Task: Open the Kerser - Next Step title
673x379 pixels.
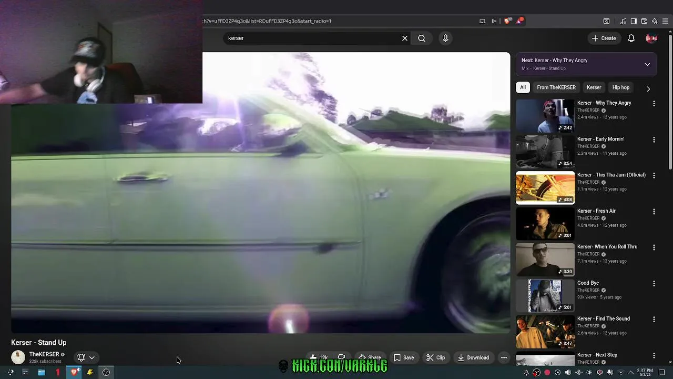Action: click(597, 355)
